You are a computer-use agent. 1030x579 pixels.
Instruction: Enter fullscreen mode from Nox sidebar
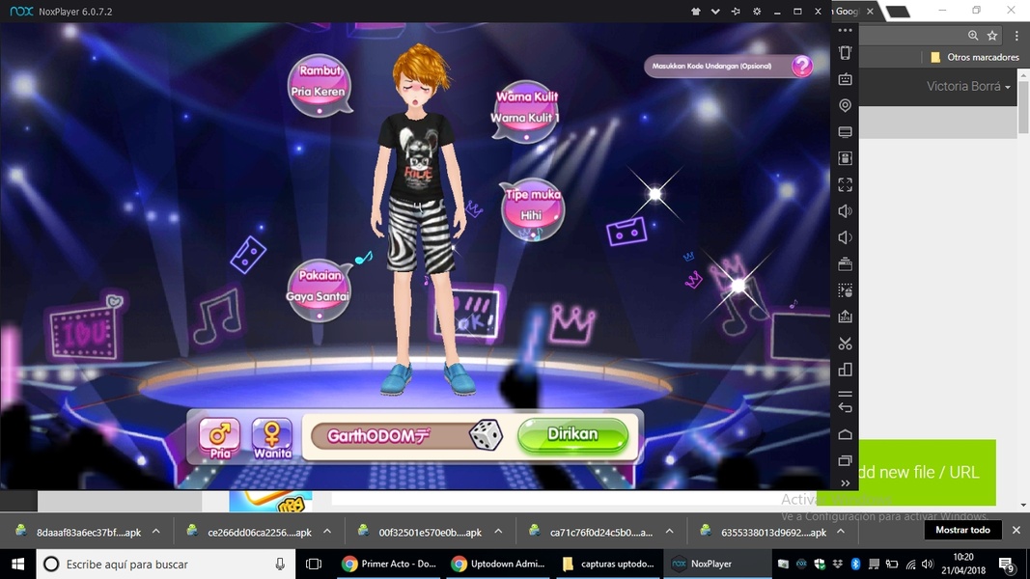tap(846, 184)
